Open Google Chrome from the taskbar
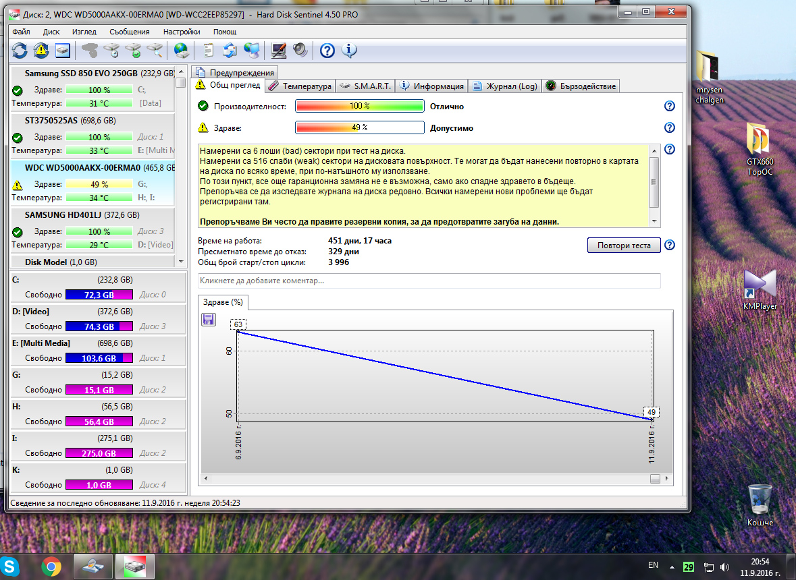796x580 pixels. point(51,567)
